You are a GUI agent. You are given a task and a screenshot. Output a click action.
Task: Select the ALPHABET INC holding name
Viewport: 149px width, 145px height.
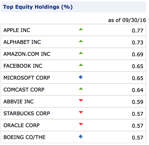[22, 42]
